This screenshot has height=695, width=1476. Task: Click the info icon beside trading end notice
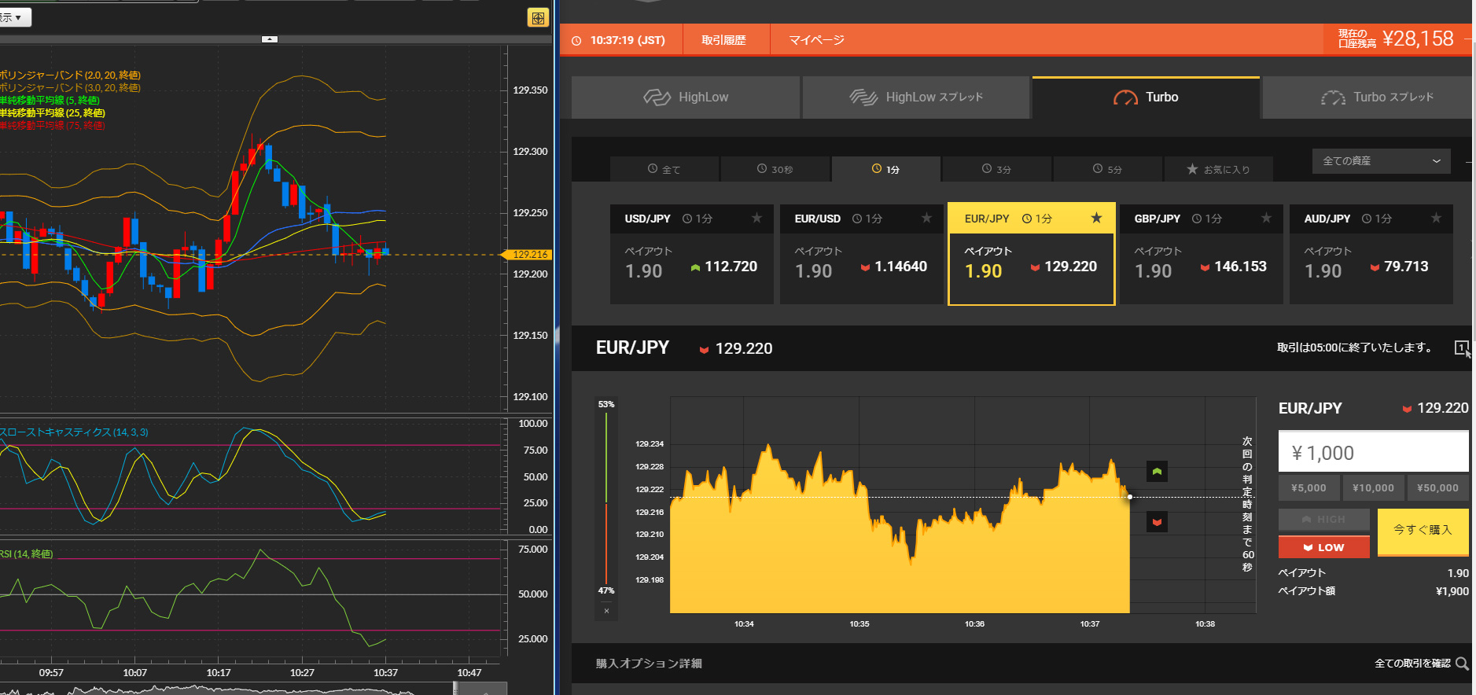(1461, 347)
